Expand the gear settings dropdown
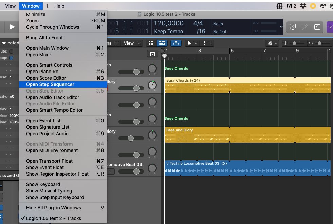333x224 pixels. click(x=273, y=43)
